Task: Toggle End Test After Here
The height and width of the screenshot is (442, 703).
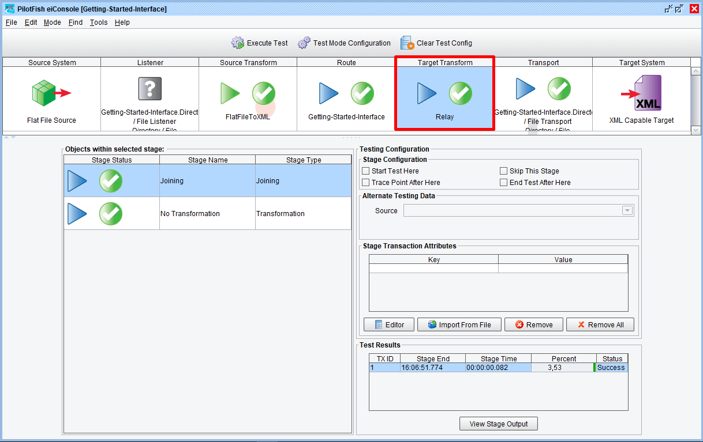Action: [x=504, y=183]
